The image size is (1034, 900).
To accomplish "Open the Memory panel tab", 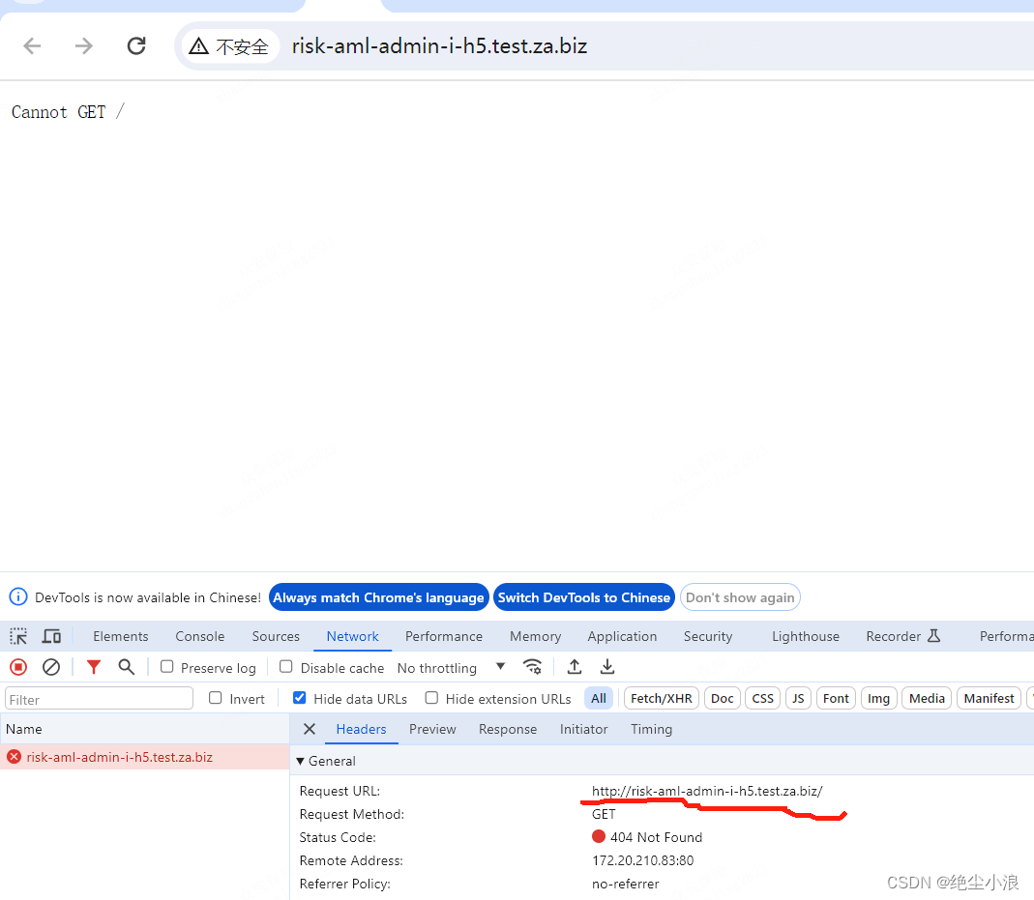I will coord(536,636).
